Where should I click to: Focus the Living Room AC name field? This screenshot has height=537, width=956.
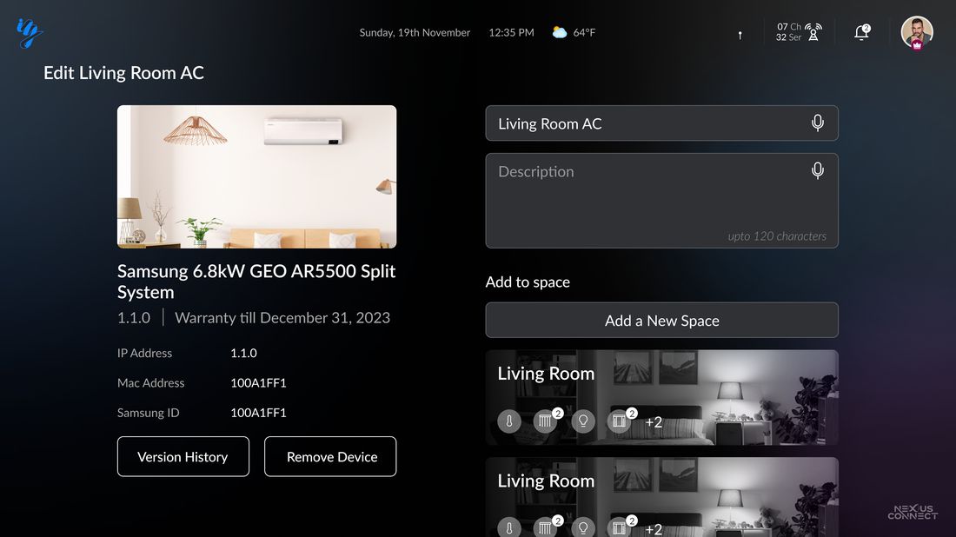tap(661, 123)
